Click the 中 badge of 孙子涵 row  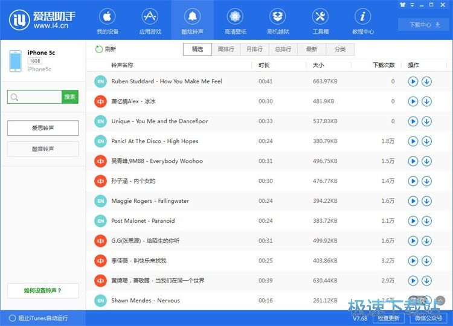click(100, 181)
